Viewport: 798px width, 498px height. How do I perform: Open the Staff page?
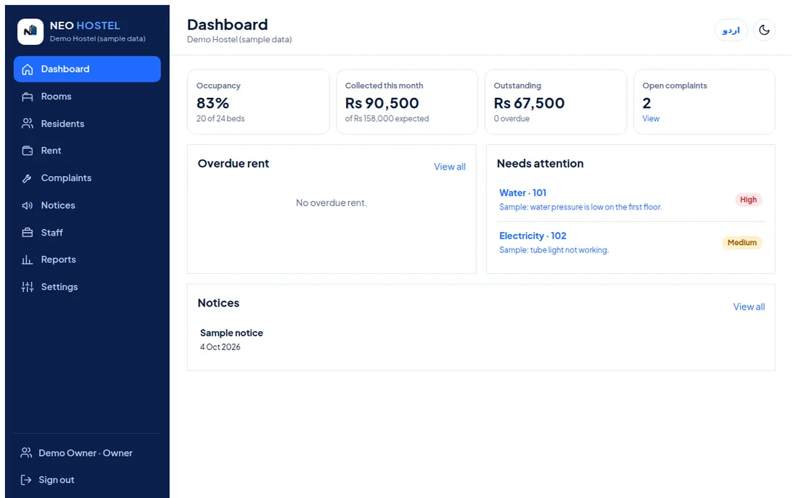pyautogui.click(x=87, y=233)
